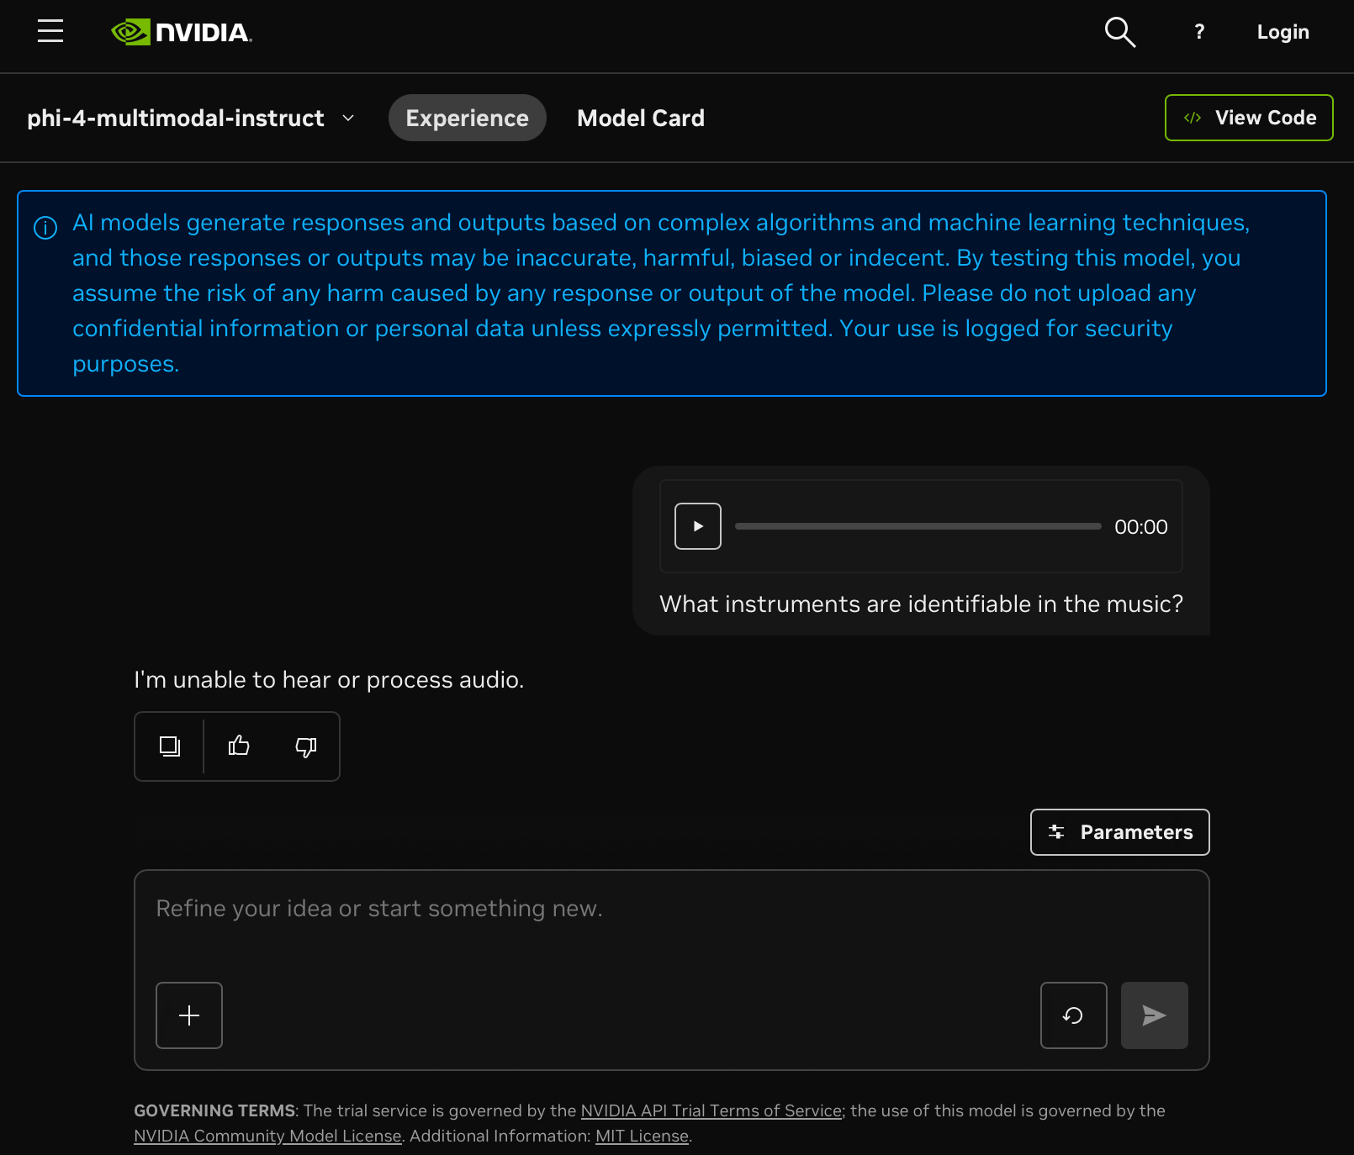
Task: Click the View Code button
Action: [x=1249, y=118]
